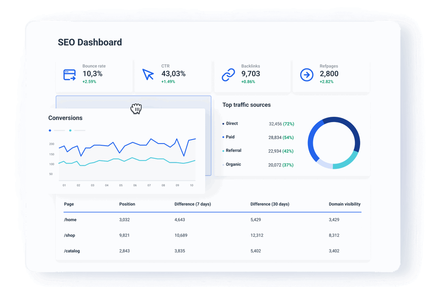
Task: Sort by the Difference (7 days) header
Action: tap(192, 204)
